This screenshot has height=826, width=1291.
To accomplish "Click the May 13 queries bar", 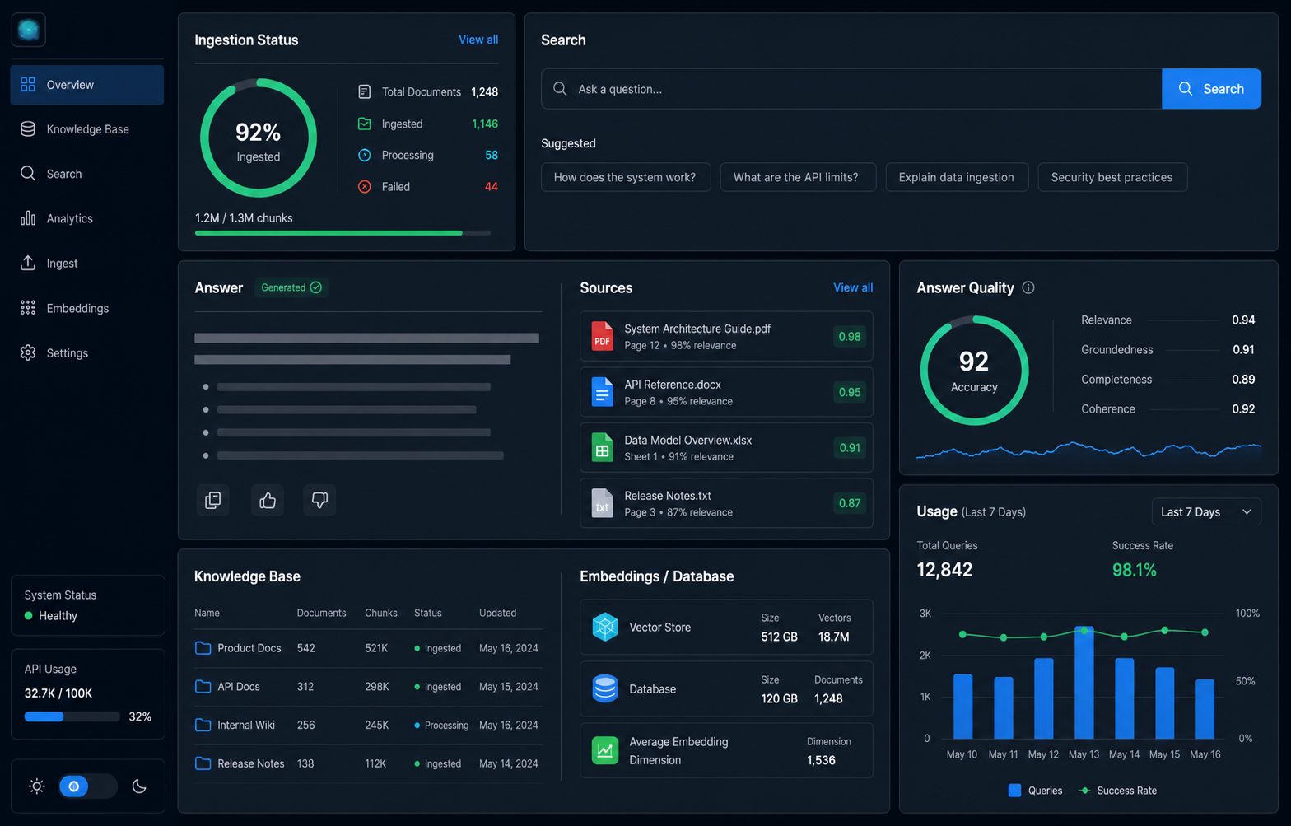I will coord(1084,683).
